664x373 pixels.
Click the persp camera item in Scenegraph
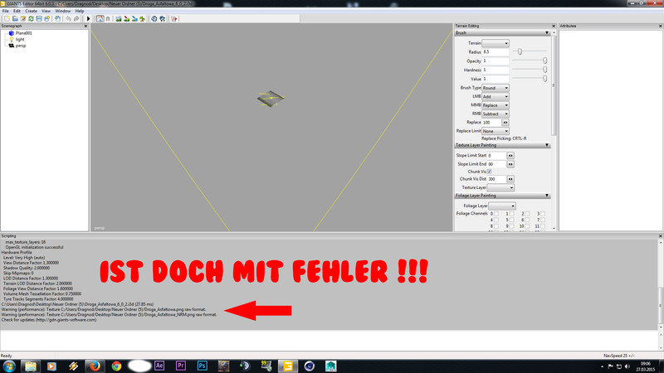coord(20,46)
